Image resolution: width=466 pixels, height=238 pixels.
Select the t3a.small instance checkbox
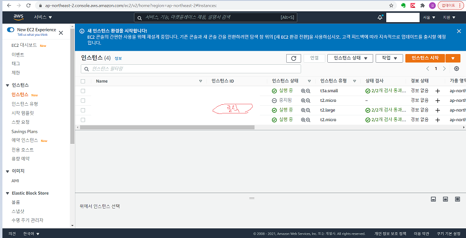tap(83, 91)
